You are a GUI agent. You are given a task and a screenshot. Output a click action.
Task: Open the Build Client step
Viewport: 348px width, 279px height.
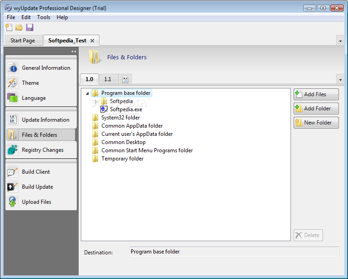pos(41,172)
